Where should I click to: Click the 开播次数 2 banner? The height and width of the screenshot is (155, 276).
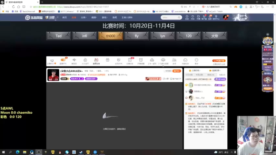pos(153,79)
